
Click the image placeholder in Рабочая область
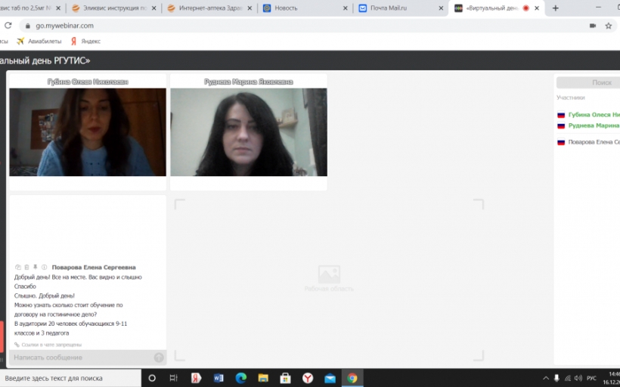pos(329,274)
